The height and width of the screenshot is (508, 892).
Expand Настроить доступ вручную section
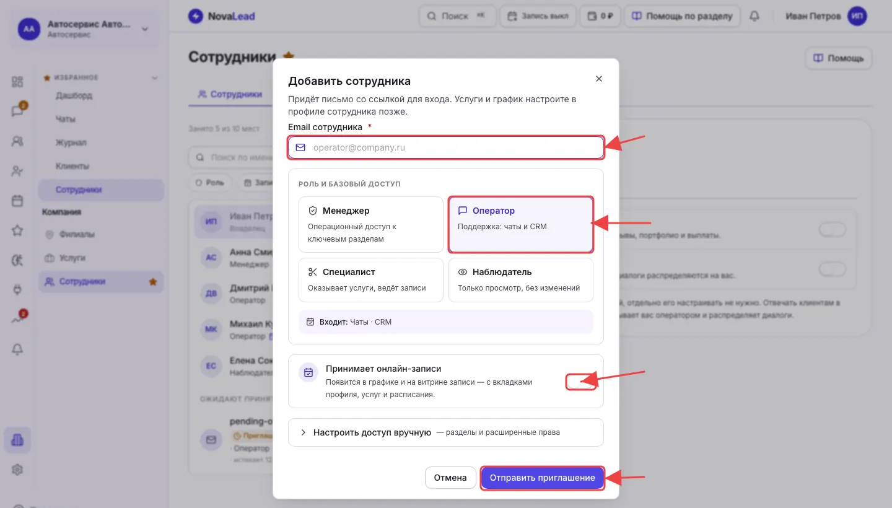pos(446,432)
